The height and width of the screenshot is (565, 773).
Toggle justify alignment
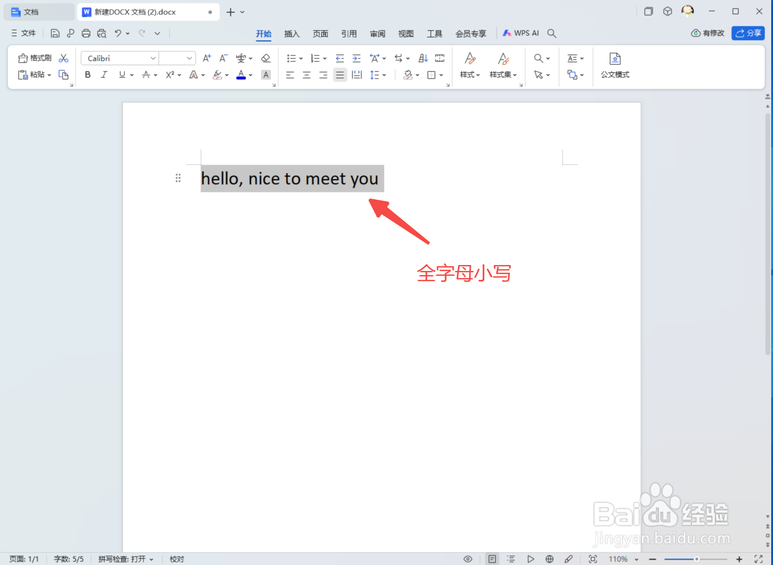340,75
